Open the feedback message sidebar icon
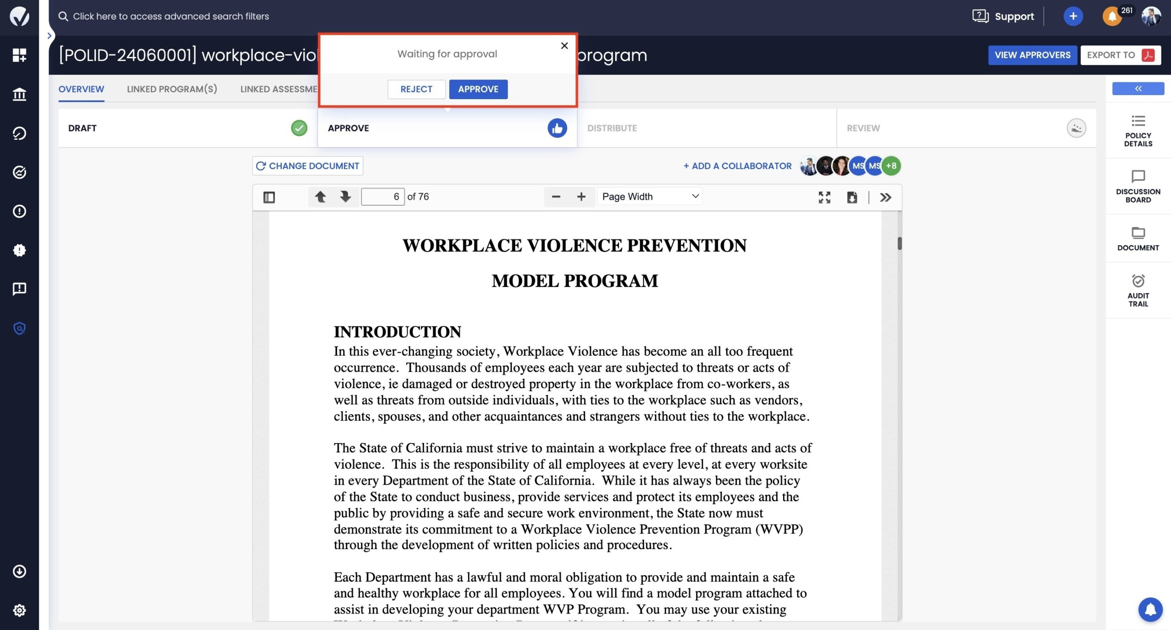Screen dimensions: 1171x630 pyautogui.click(x=19, y=289)
